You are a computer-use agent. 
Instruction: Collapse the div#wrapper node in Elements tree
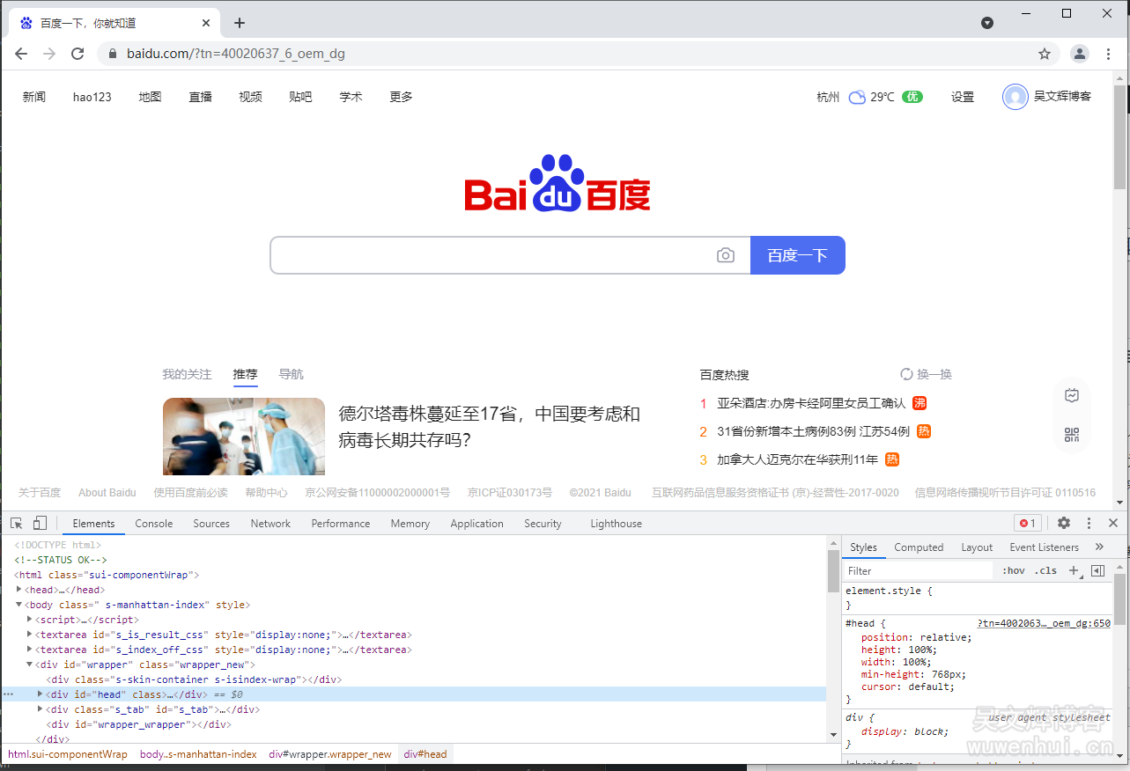pos(29,665)
